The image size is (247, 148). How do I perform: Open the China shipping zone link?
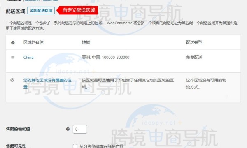[28, 58]
